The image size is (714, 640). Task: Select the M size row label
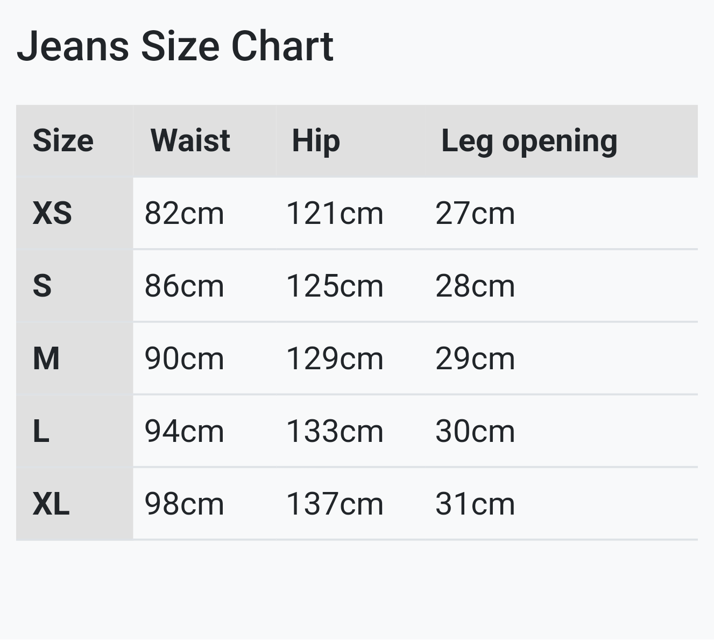[x=46, y=358]
